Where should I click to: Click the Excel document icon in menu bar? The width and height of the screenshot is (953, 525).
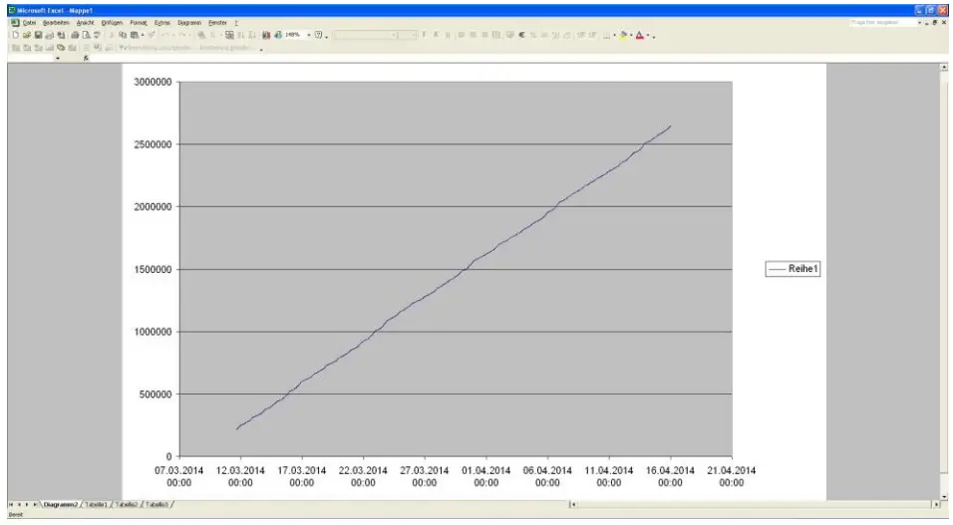click(15, 23)
